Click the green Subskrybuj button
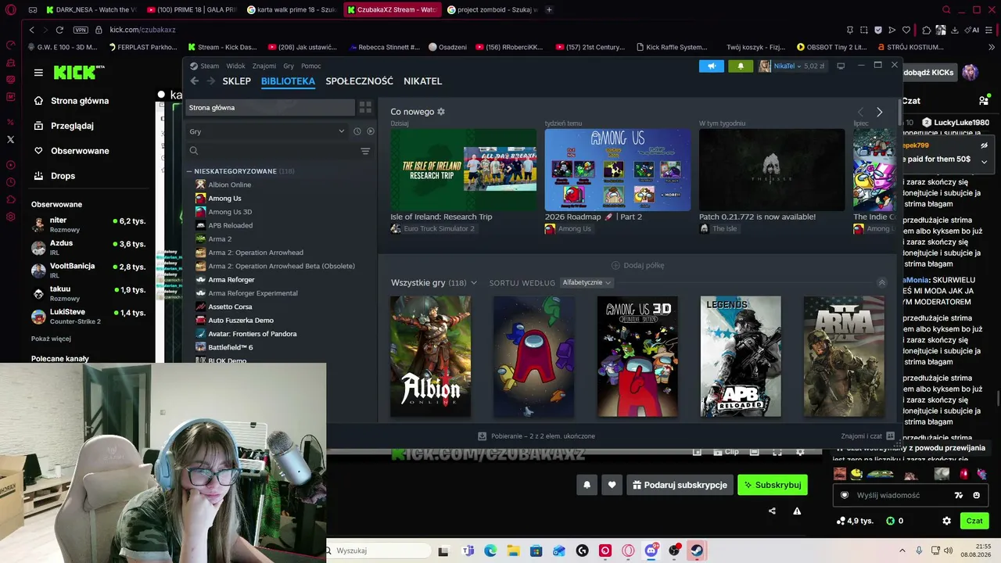The height and width of the screenshot is (563, 1001). tap(773, 485)
